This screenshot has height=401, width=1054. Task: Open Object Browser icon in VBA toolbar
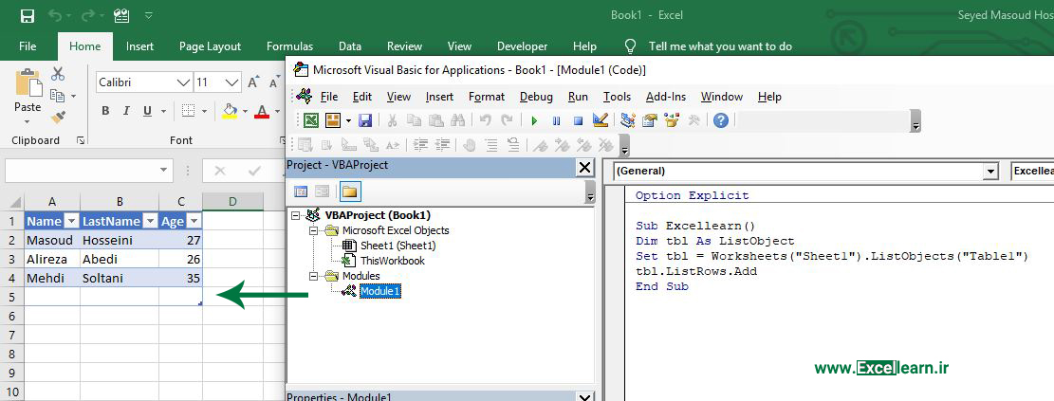click(671, 120)
